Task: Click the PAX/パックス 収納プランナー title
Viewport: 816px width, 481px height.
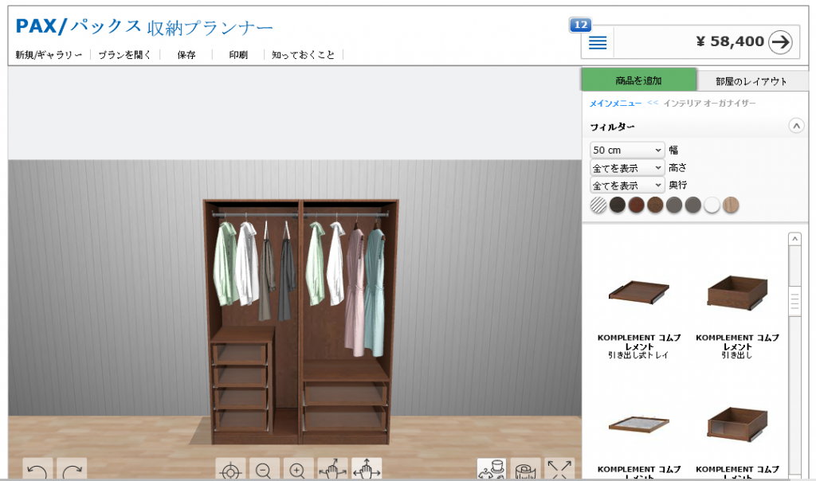Action: [x=144, y=26]
